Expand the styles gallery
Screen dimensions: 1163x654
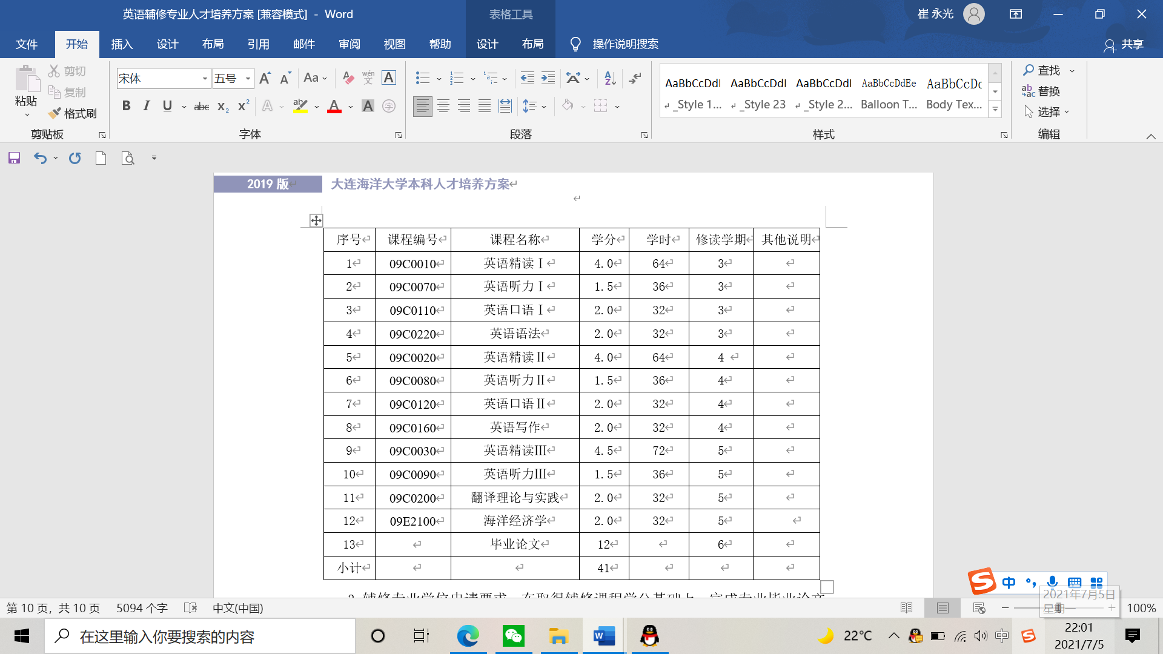click(x=995, y=110)
